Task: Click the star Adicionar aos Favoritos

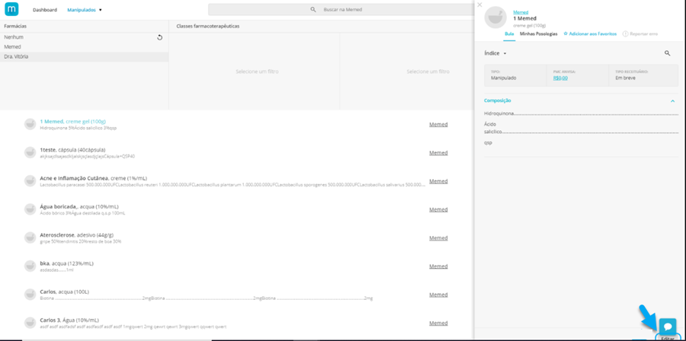Action: pyautogui.click(x=590, y=33)
